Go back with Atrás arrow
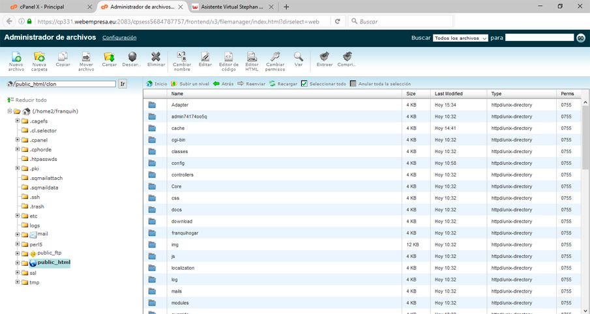This screenshot has height=314, width=590. [x=223, y=84]
